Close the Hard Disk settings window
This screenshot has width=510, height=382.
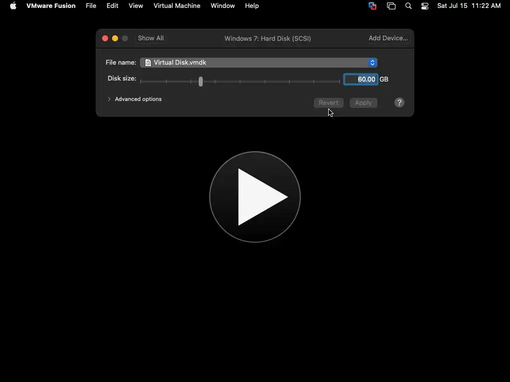(105, 38)
